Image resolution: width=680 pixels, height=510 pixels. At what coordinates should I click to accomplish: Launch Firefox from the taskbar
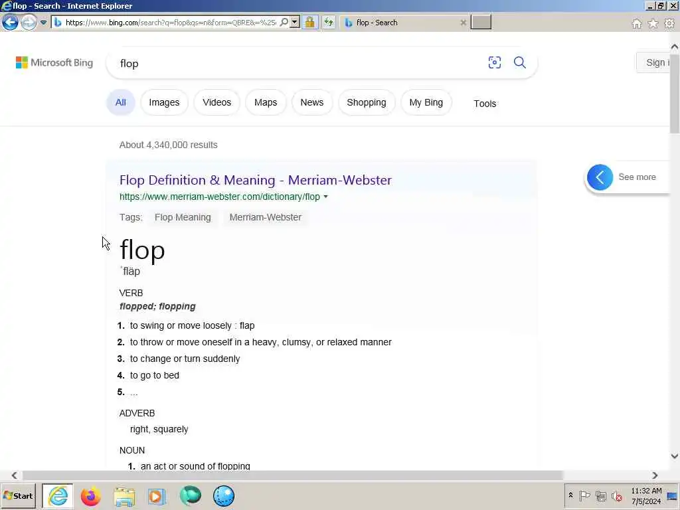pyautogui.click(x=90, y=496)
